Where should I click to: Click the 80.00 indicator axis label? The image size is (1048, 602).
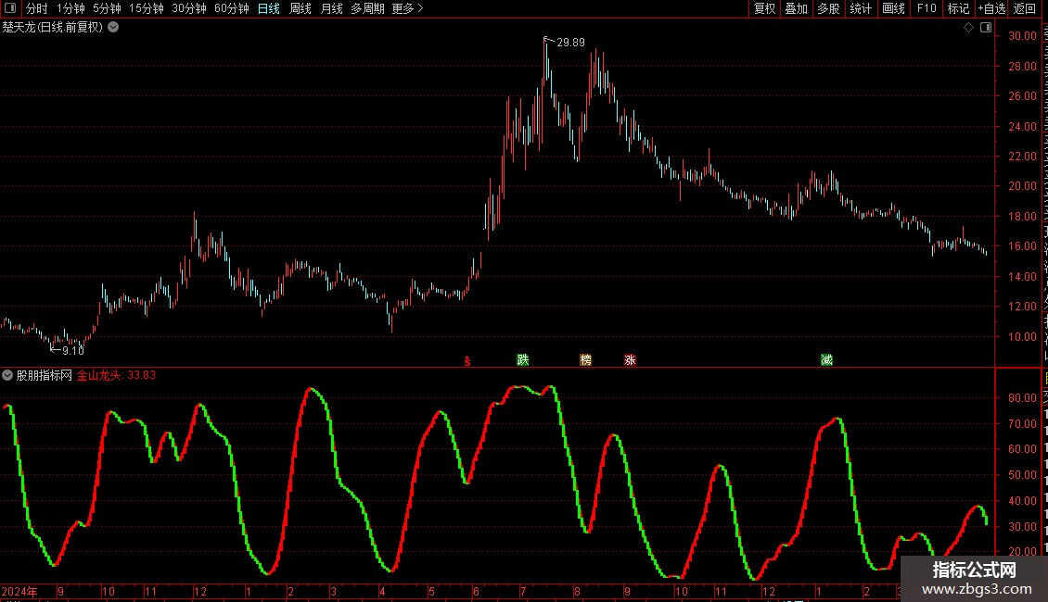pos(1023,397)
